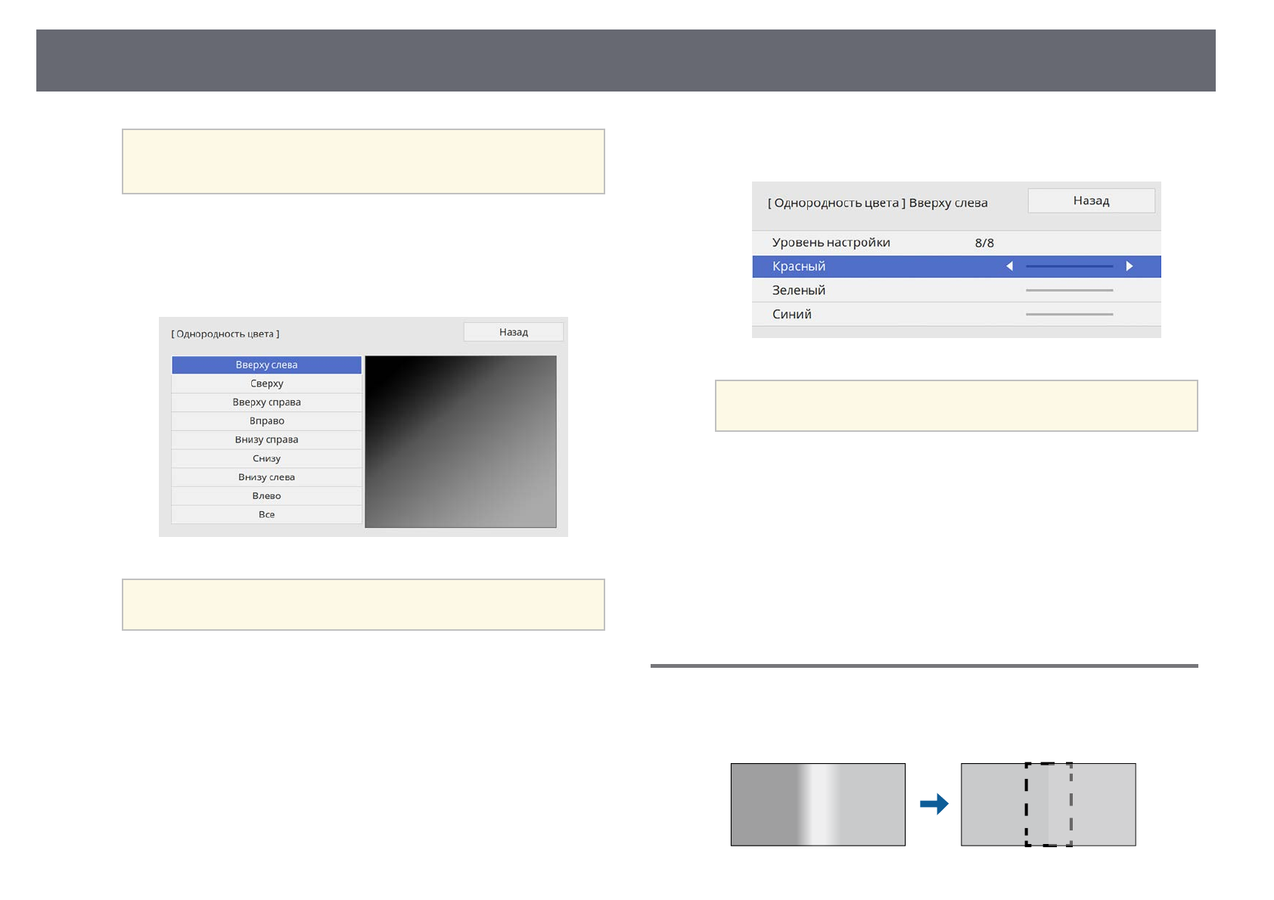The width and height of the screenshot is (1274, 900).
Task: Click the Зеленый slider bar
Action: coord(1068,290)
